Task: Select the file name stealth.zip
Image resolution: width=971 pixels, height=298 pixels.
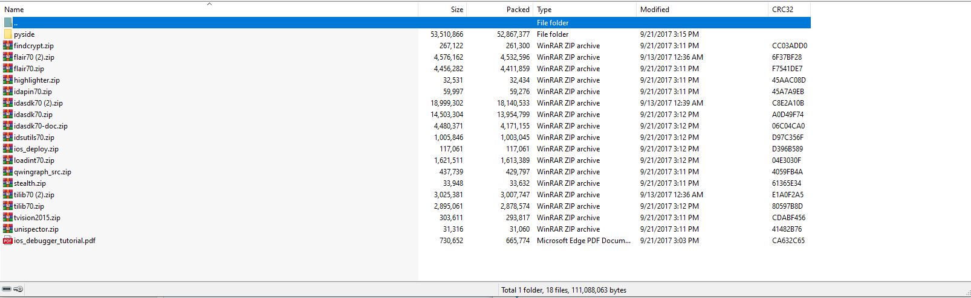Action: pyautogui.click(x=30, y=183)
